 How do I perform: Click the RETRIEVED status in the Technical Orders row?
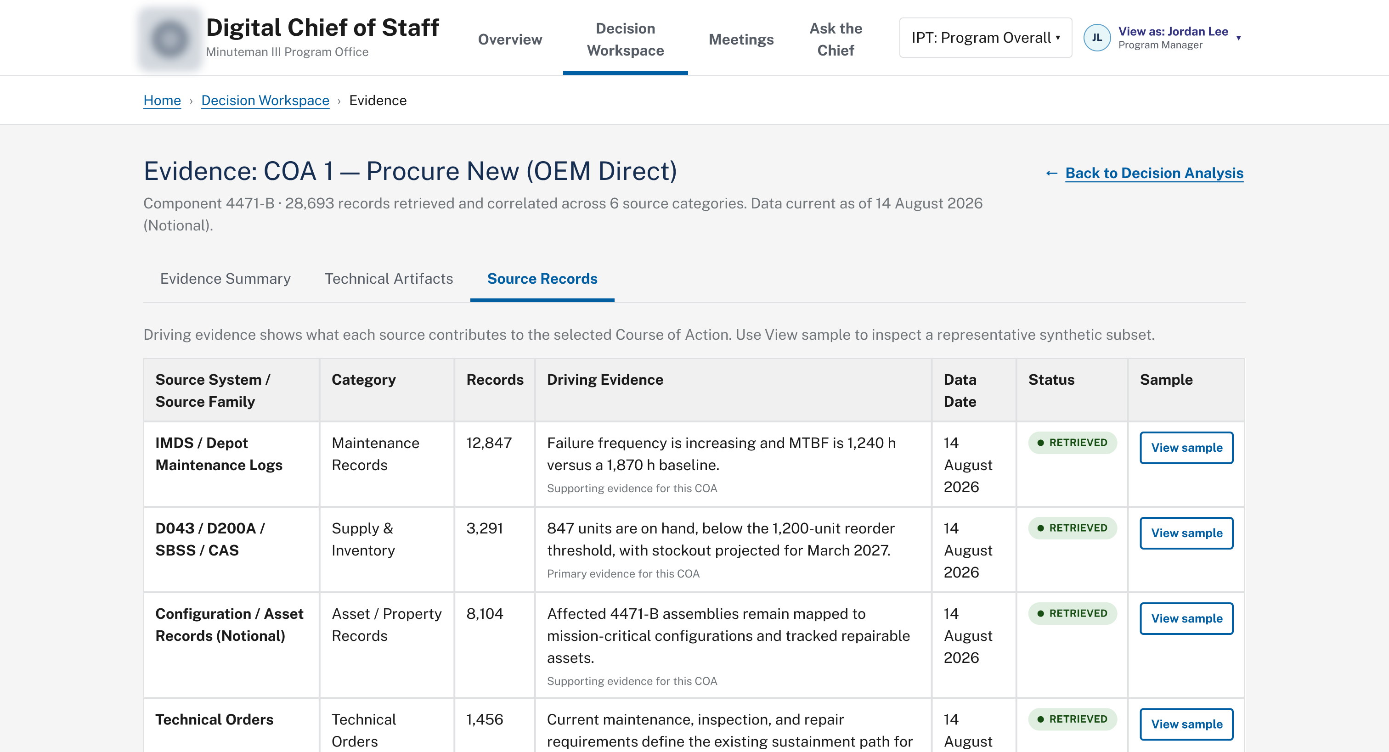click(x=1073, y=719)
